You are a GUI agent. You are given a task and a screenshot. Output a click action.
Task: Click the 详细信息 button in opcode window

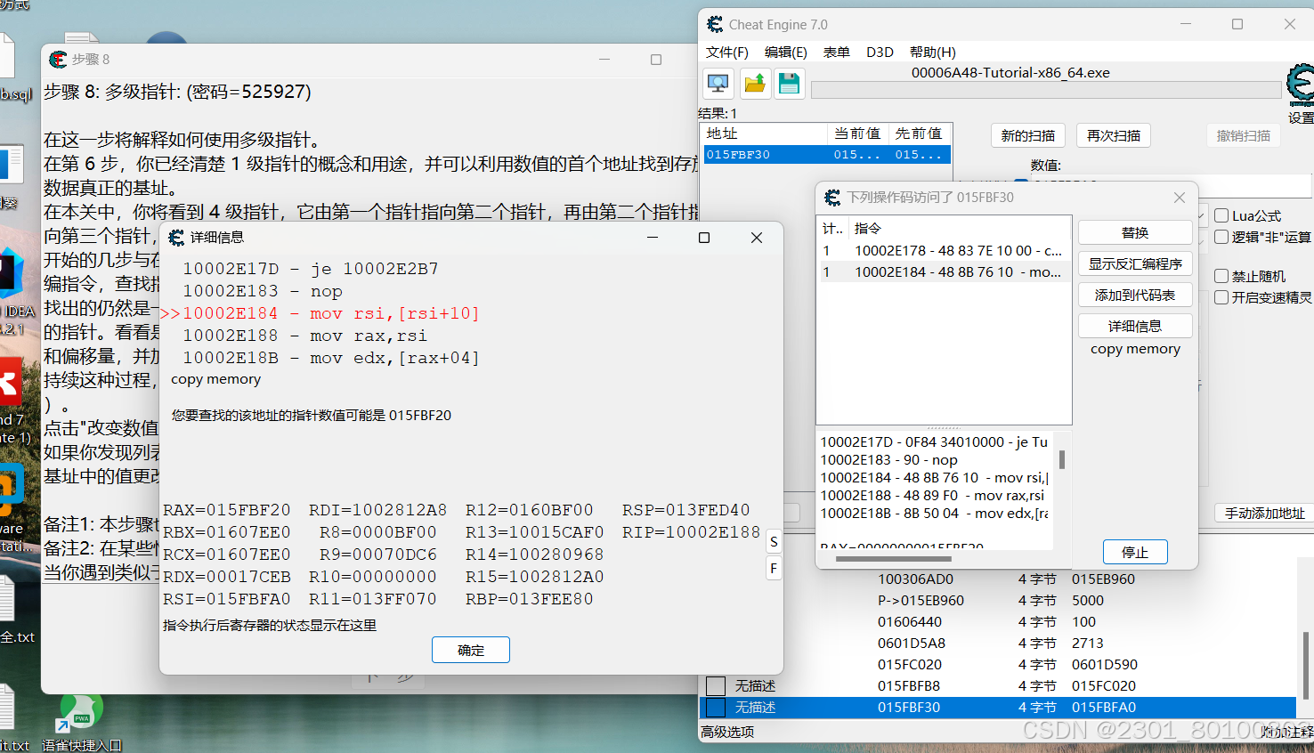click(x=1135, y=326)
